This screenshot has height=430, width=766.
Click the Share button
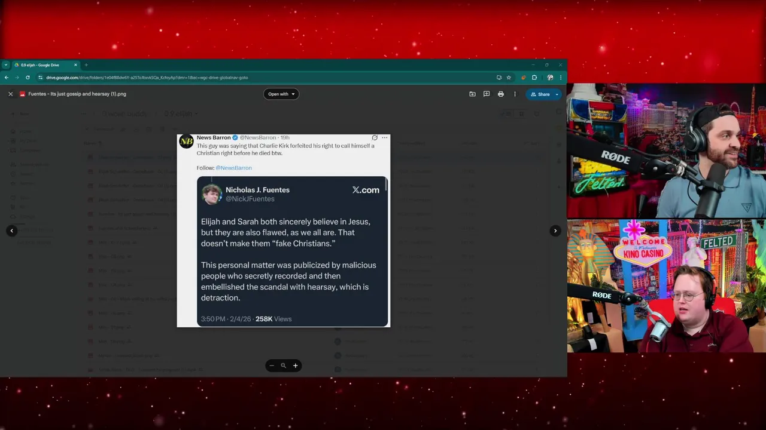click(x=540, y=94)
